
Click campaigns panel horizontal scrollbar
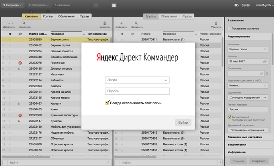click(26, 157)
